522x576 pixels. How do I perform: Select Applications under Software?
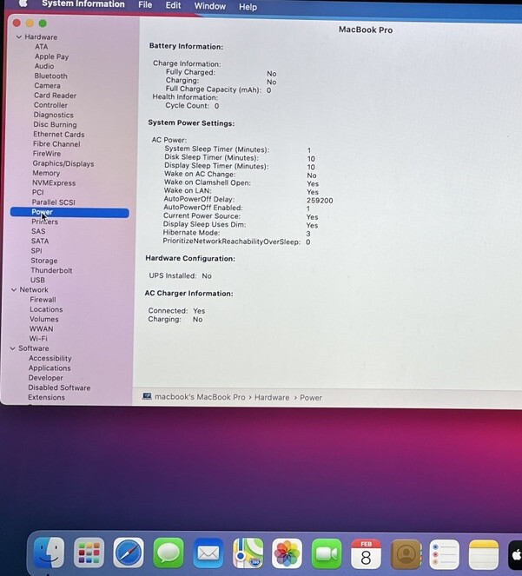(x=50, y=368)
